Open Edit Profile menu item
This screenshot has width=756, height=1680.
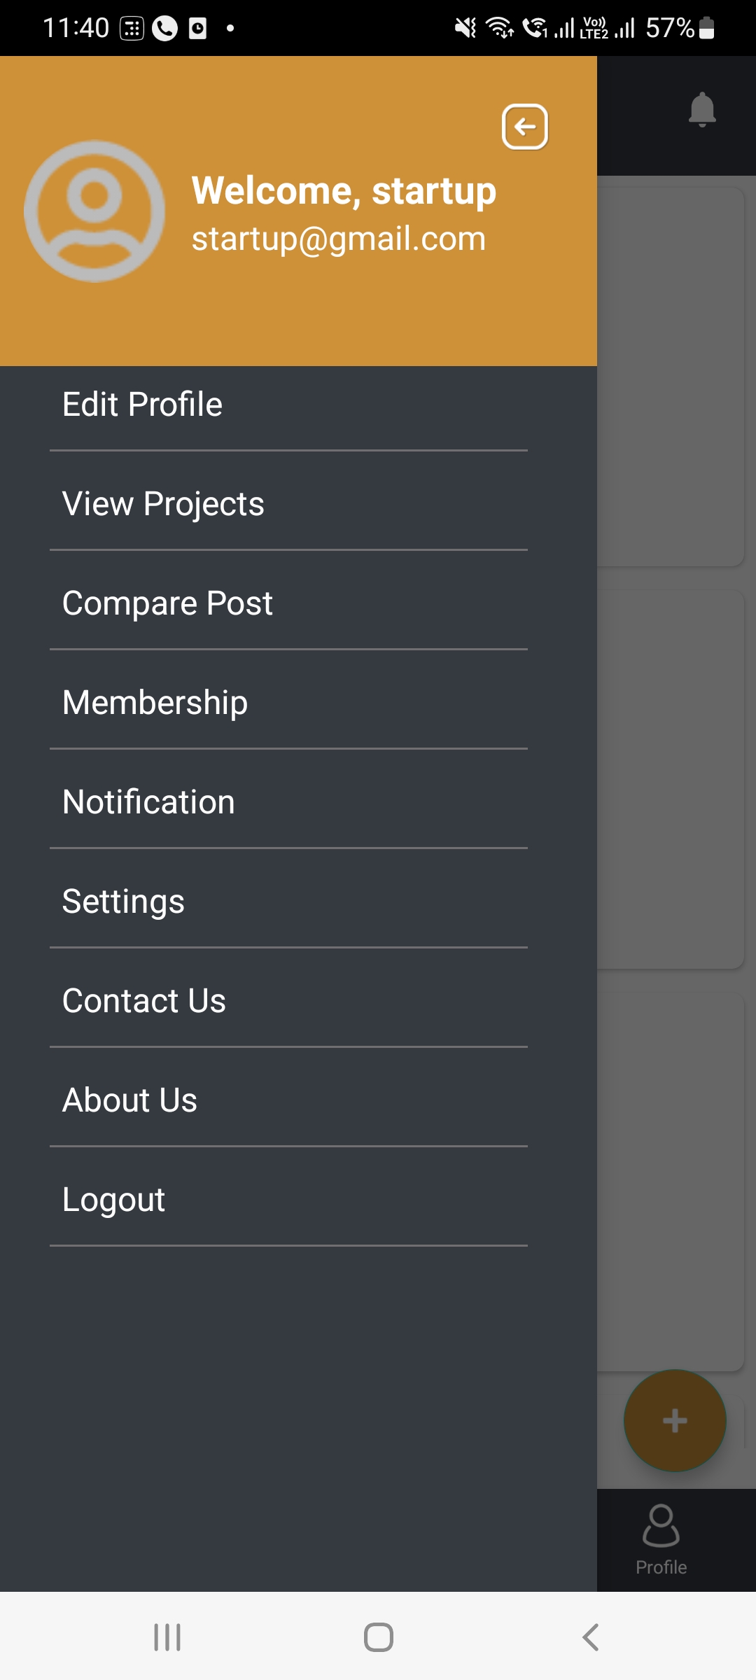pyautogui.click(x=142, y=405)
